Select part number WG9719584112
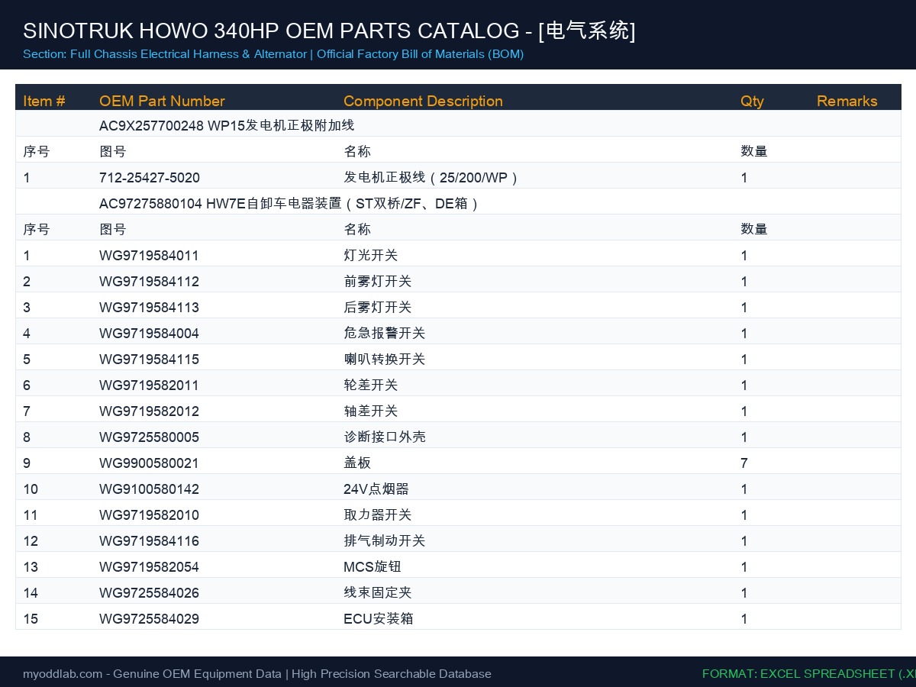 pyautogui.click(x=149, y=282)
